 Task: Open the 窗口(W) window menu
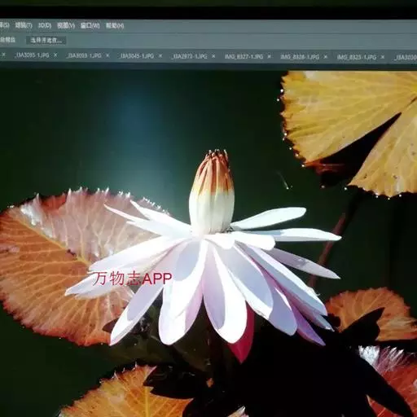[x=90, y=26]
